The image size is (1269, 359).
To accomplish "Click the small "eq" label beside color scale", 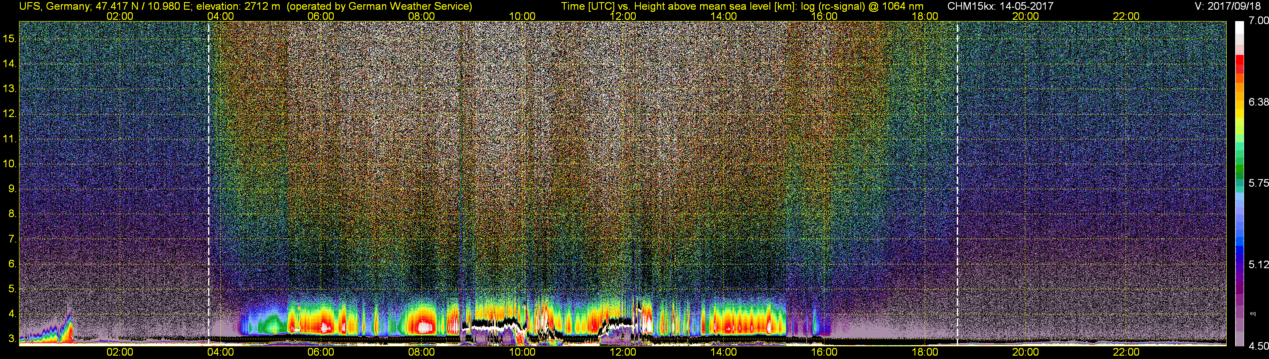I will click(1253, 313).
